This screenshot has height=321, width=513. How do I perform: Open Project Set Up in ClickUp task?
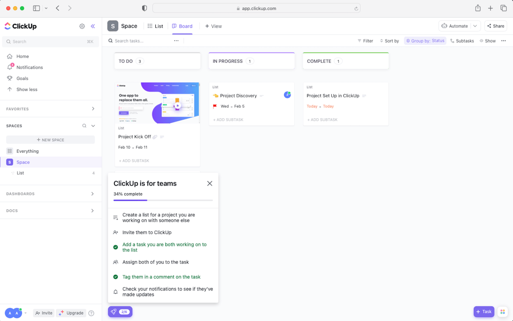tap(333, 96)
